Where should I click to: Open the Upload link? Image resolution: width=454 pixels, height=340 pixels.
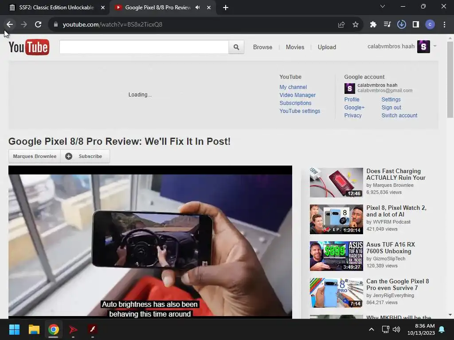point(327,47)
